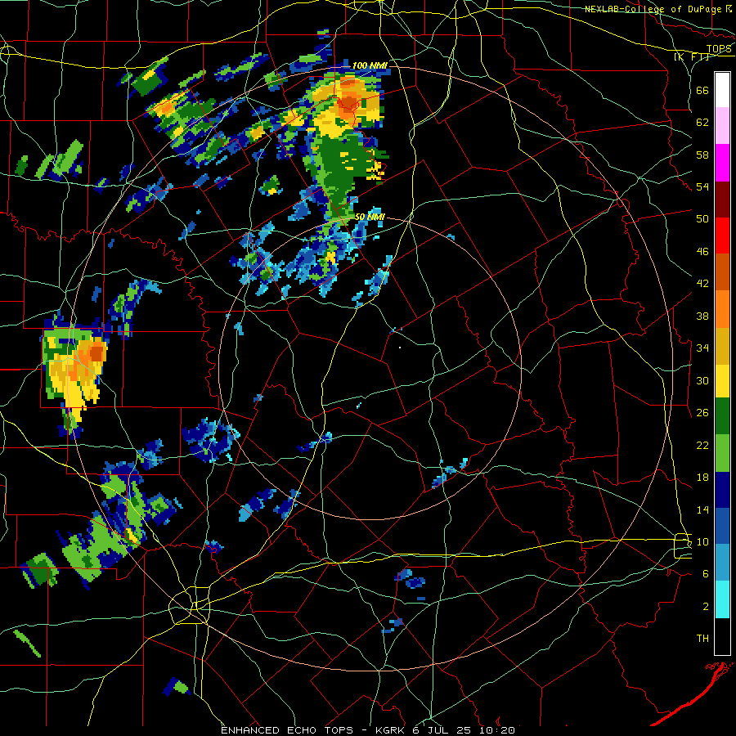Click the "50 NMI" range ring label
736x736 pixels.
point(370,217)
